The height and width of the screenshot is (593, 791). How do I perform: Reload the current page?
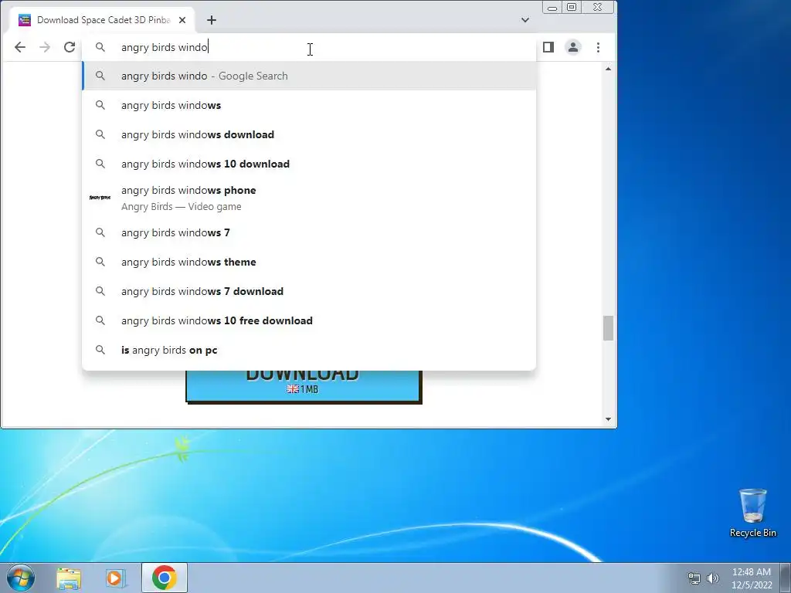pos(70,47)
